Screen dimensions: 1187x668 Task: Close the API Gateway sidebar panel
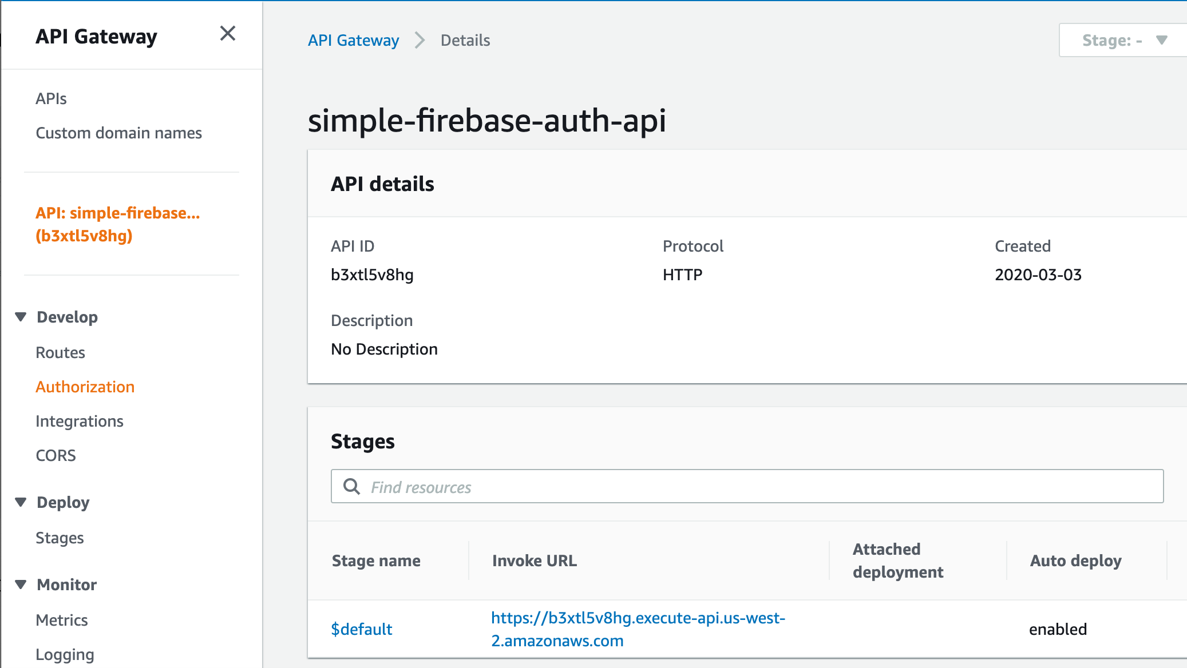click(x=228, y=34)
